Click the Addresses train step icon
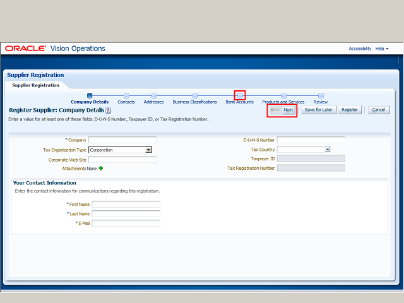404x303 pixels. coord(154,95)
